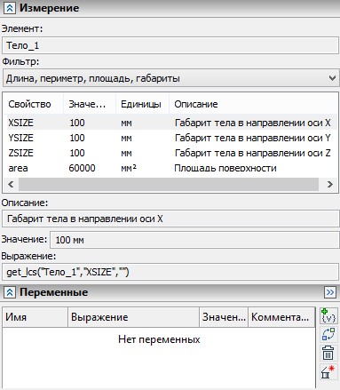
Task: Click the right arrow of horizontal scrollbar
Action: click(330, 184)
